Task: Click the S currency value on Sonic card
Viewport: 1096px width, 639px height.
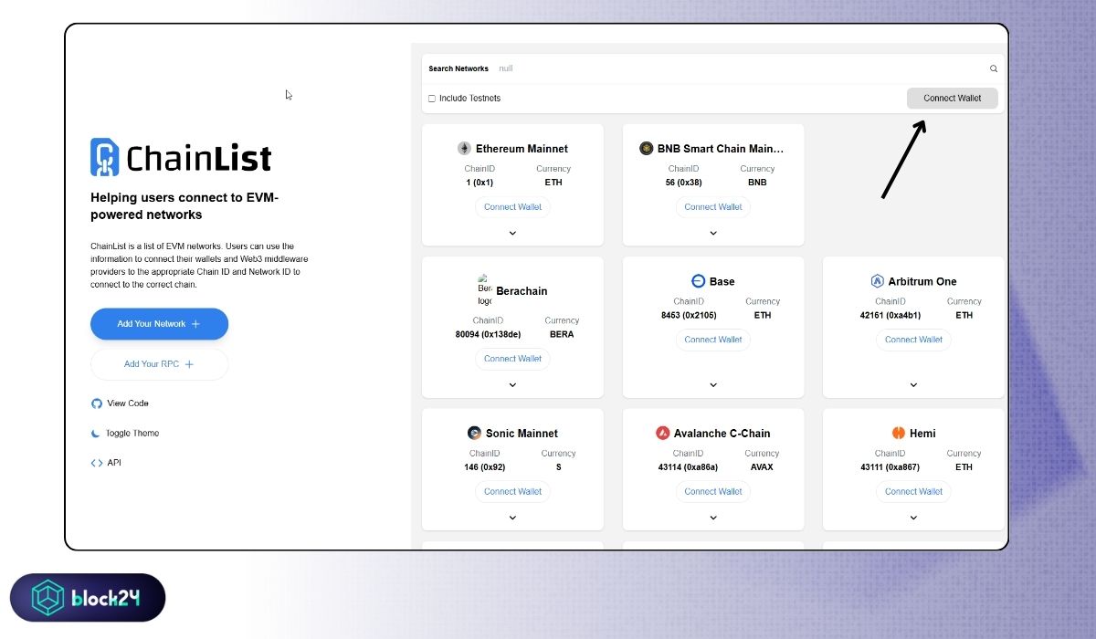Action: pyautogui.click(x=558, y=467)
